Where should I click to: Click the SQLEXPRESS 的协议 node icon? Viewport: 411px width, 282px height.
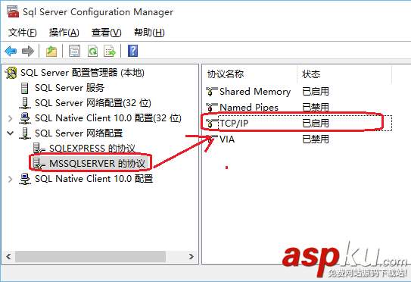pyautogui.click(x=39, y=148)
